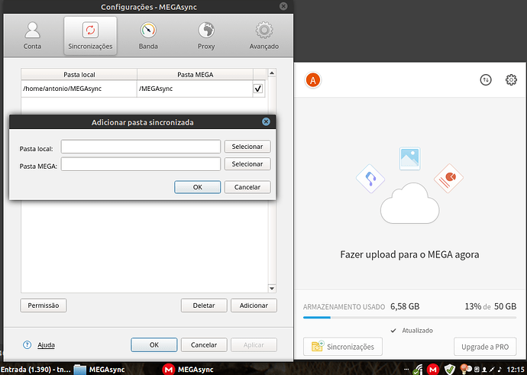Click the Pasta local column header
This screenshot has height=375, width=527.
coord(79,75)
